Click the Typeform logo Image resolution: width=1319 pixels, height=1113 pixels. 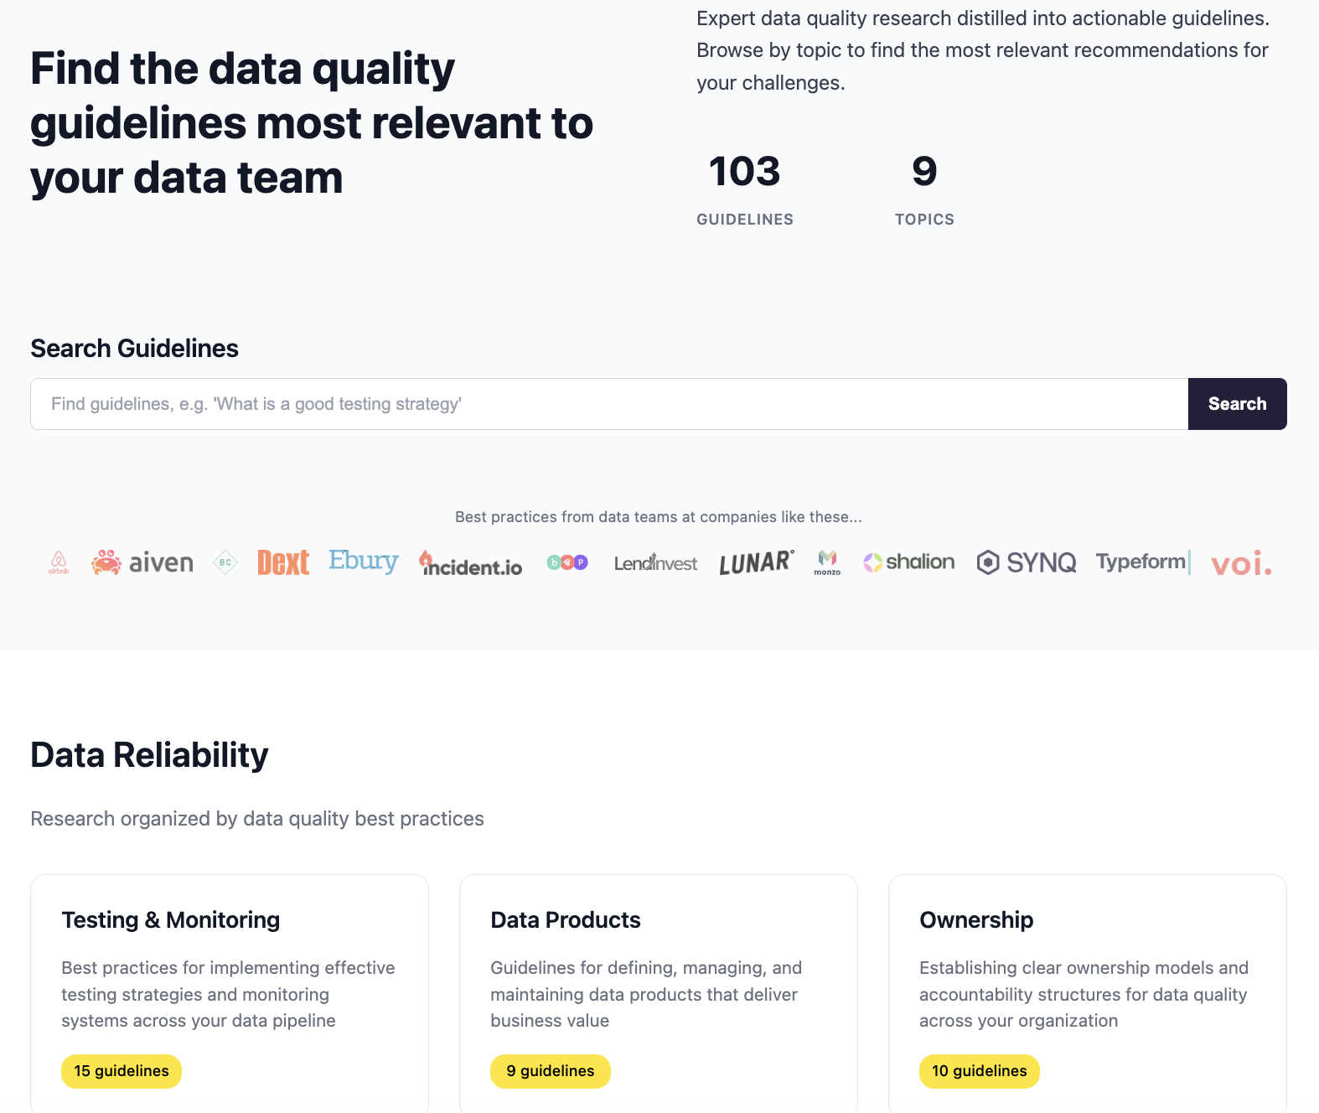click(x=1144, y=562)
